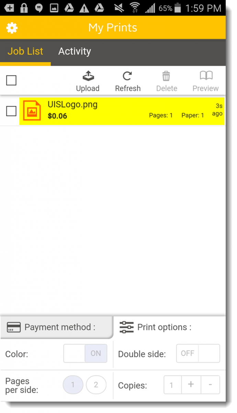Screen dimensions: 237x413
Task: Select 1 page per side
Action: coord(73,385)
